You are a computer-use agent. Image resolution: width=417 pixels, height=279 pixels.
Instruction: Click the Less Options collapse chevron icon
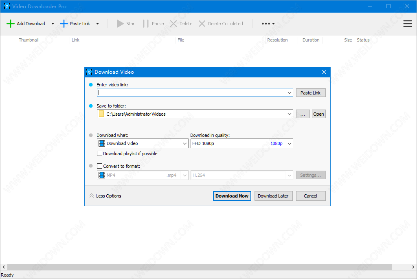coord(92,196)
